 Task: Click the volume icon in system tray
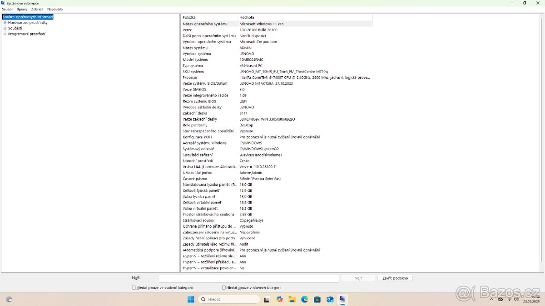(516, 299)
